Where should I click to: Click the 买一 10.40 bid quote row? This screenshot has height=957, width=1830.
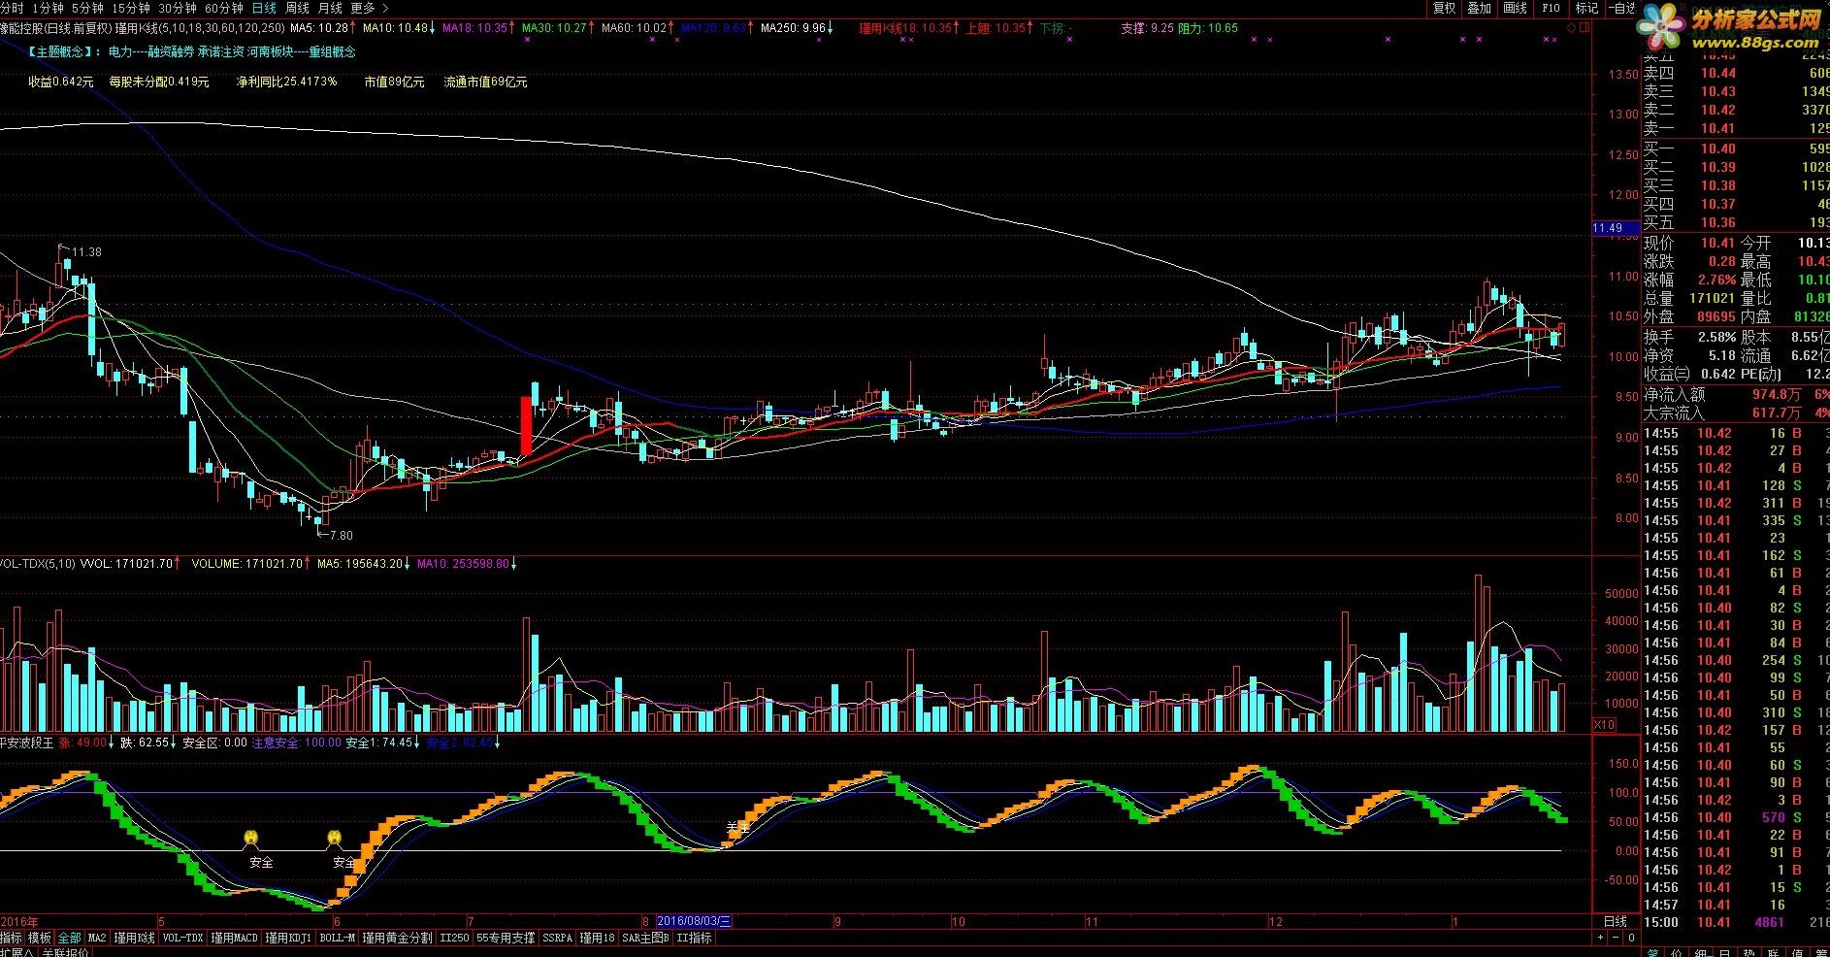point(1735,148)
